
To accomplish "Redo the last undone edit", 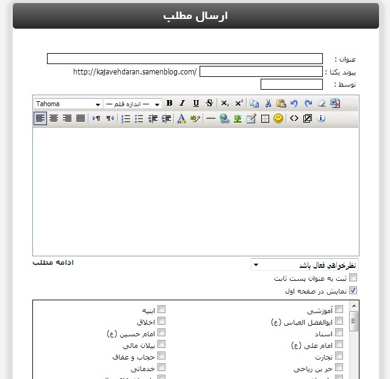I will [x=308, y=103].
